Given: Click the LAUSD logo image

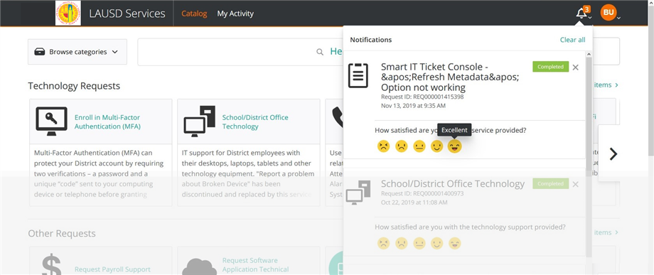Looking at the screenshot, I should point(68,13).
